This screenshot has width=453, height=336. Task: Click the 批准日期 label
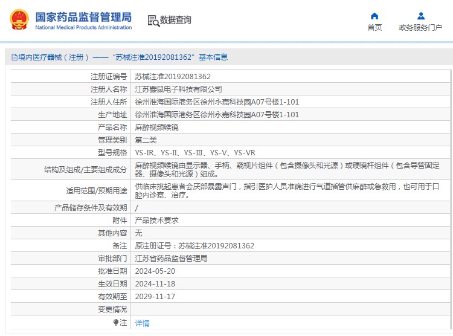point(112,271)
